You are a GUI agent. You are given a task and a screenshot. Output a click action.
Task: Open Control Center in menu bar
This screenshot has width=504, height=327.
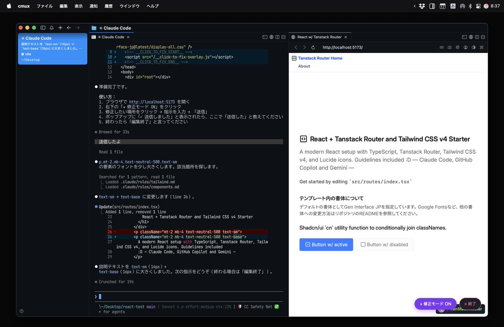(478, 6)
